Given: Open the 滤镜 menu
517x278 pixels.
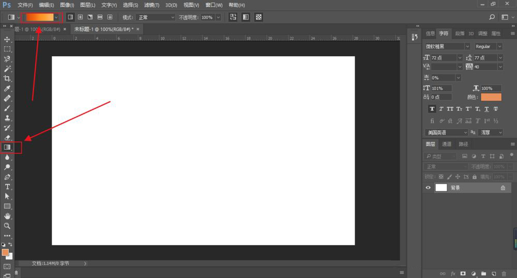Looking at the screenshot, I should (153, 5).
